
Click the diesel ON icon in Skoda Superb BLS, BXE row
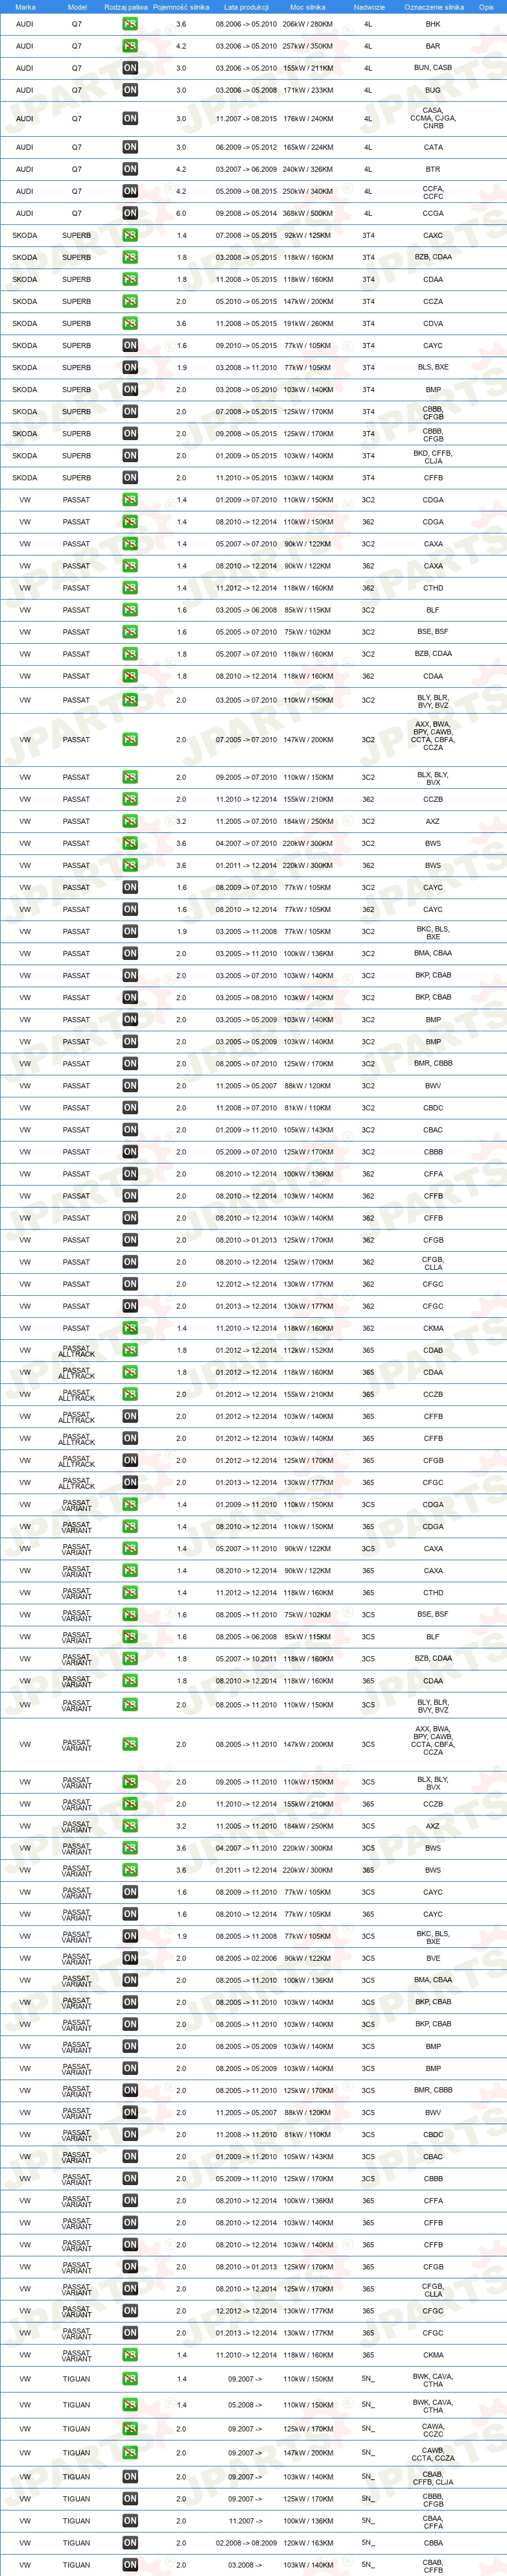click(130, 368)
